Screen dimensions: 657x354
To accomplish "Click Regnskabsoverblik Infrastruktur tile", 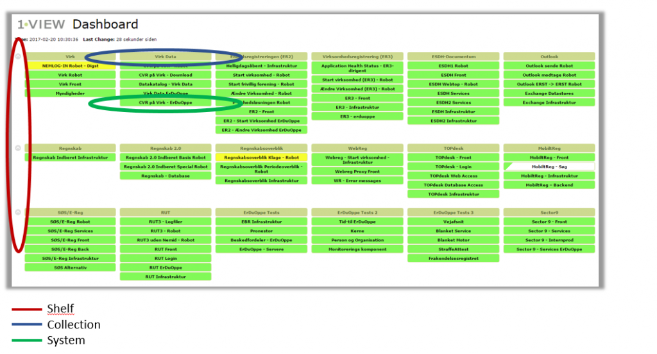I will coord(262,181).
